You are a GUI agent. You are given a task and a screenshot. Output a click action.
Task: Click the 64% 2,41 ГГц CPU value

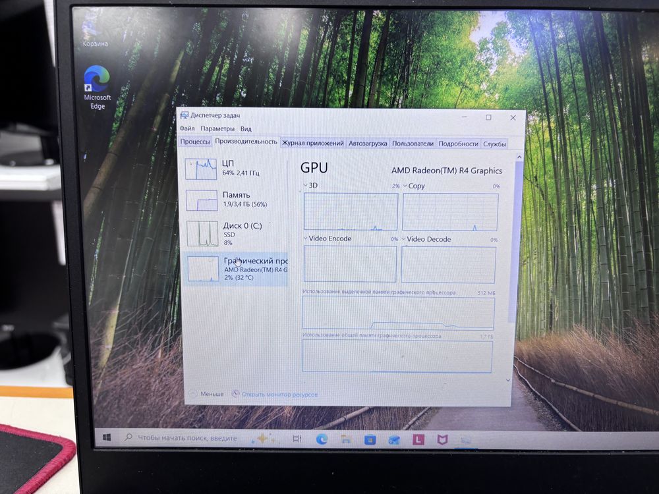point(241,173)
